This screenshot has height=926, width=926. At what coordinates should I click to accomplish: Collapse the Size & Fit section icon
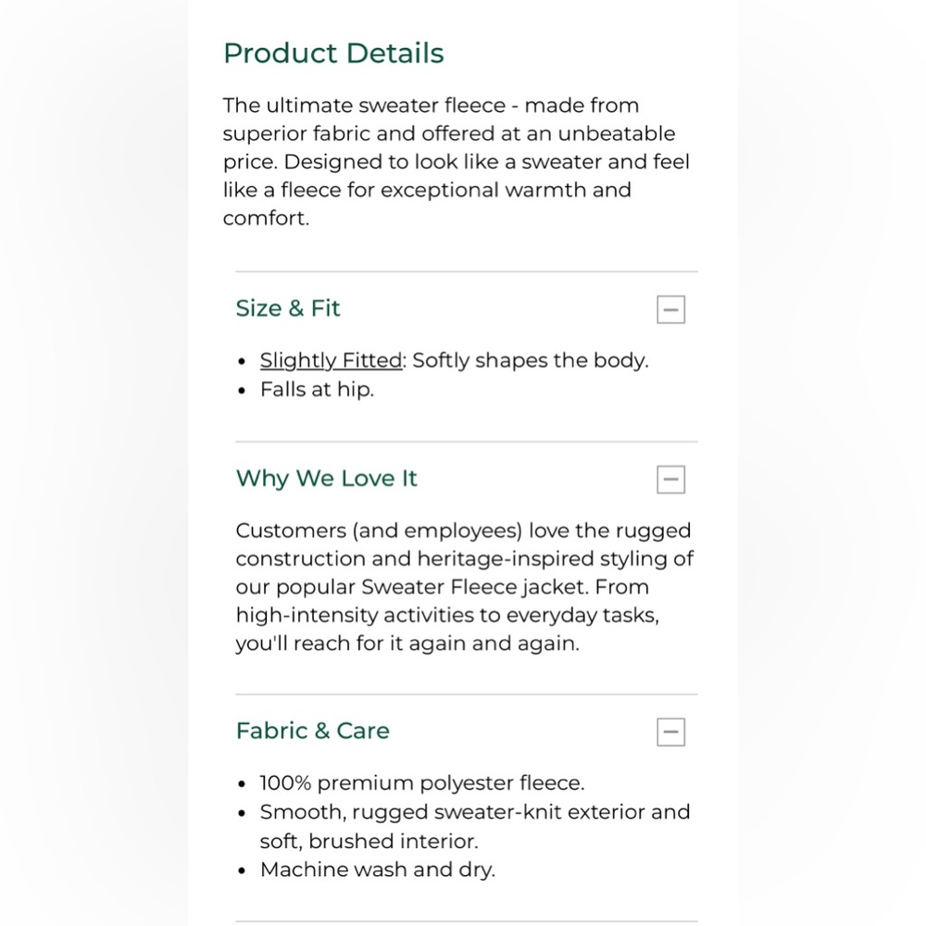coord(670,309)
